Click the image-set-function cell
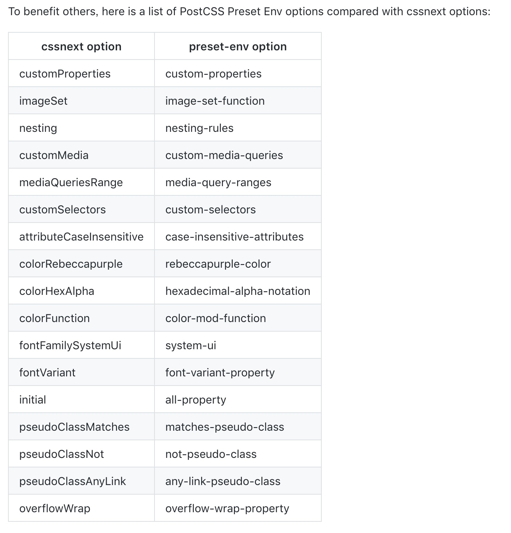511x533 pixels. coord(215,101)
